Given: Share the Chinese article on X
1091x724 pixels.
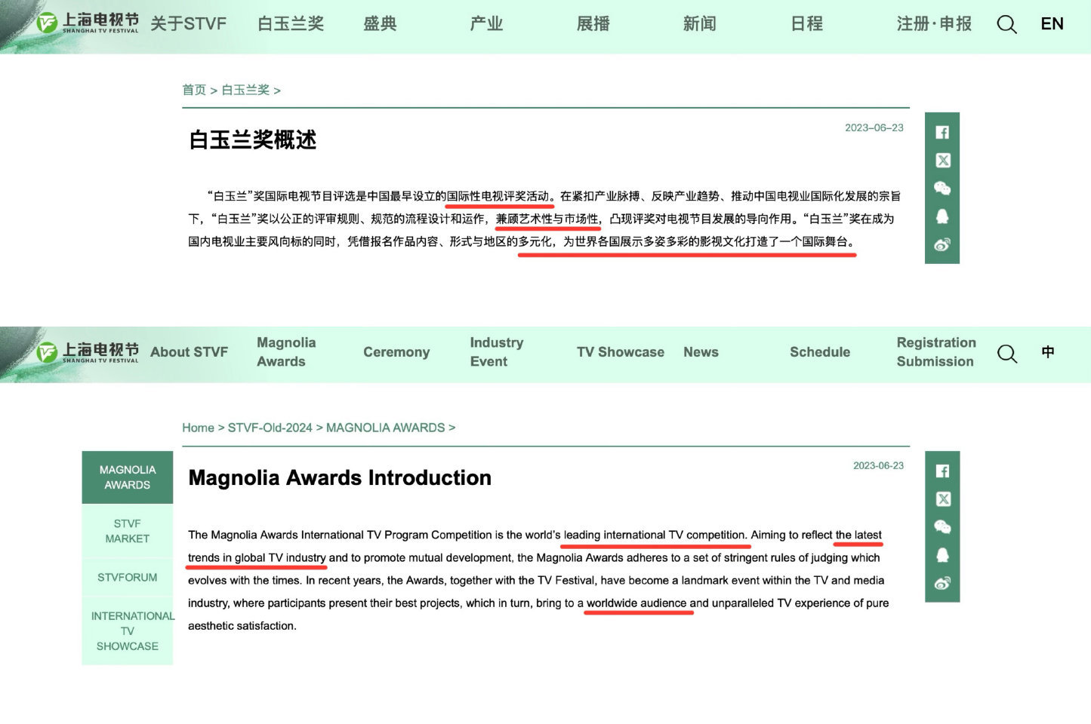Looking at the screenshot, I should pos(942,161).
